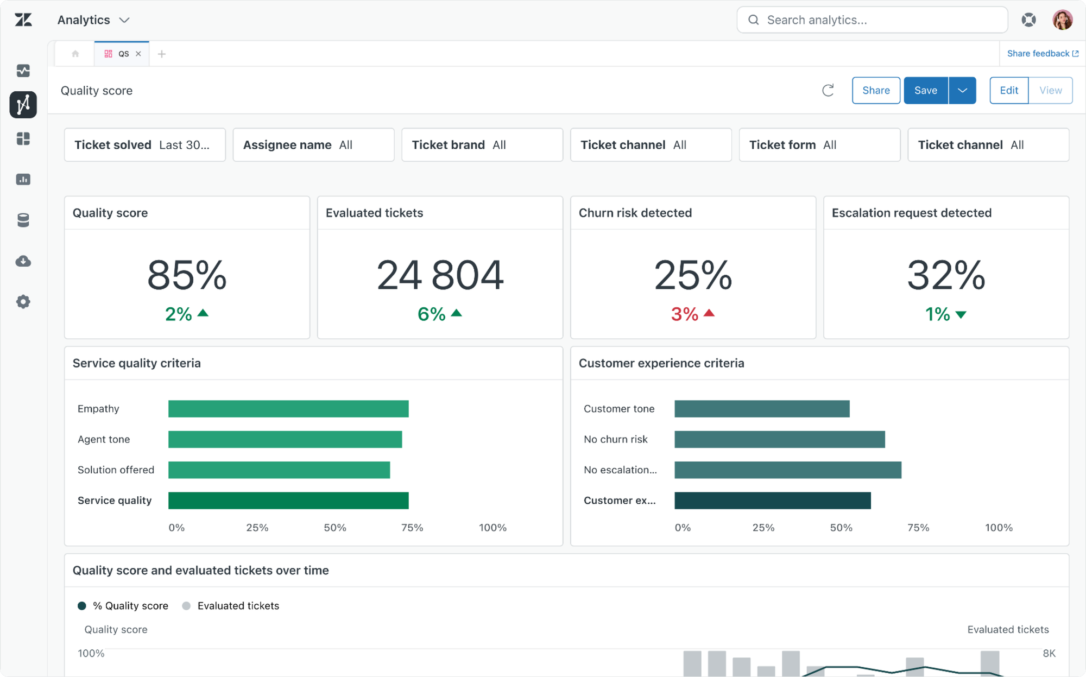Click the 6% up trend indicator

click(x=440, y=314)
